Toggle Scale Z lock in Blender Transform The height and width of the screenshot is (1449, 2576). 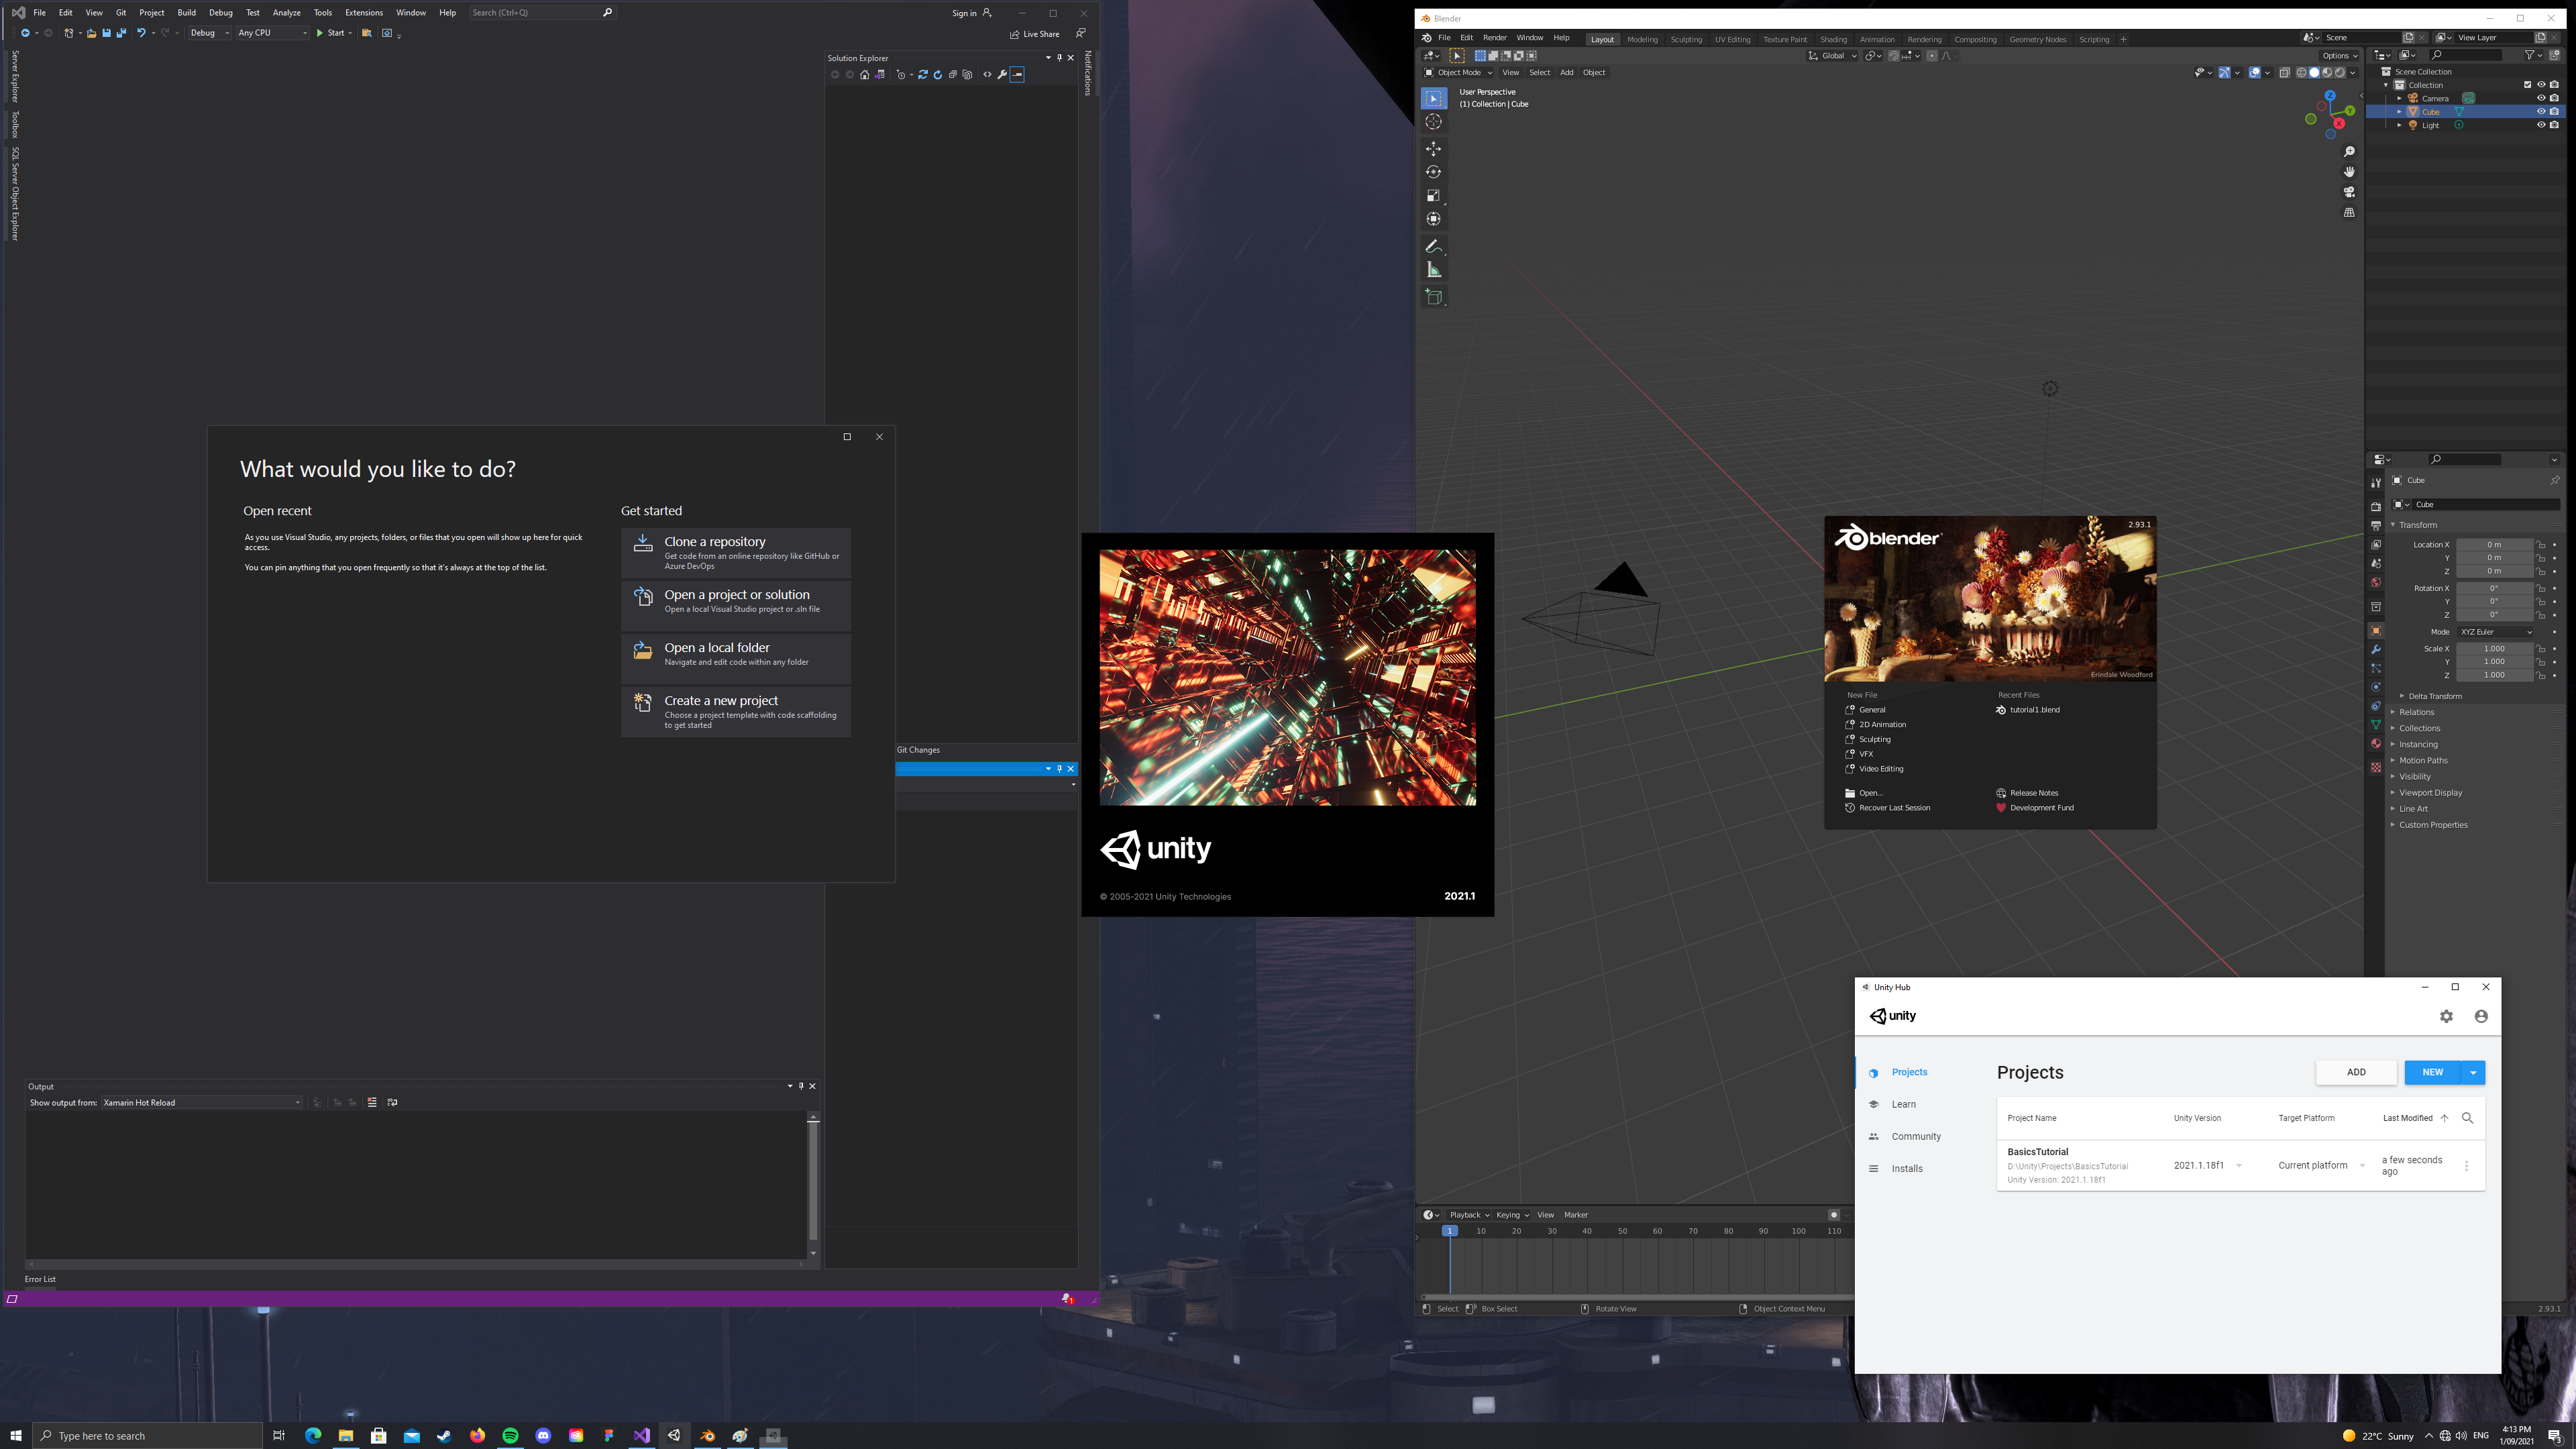pyautogui.click(x=2541, y=675)
